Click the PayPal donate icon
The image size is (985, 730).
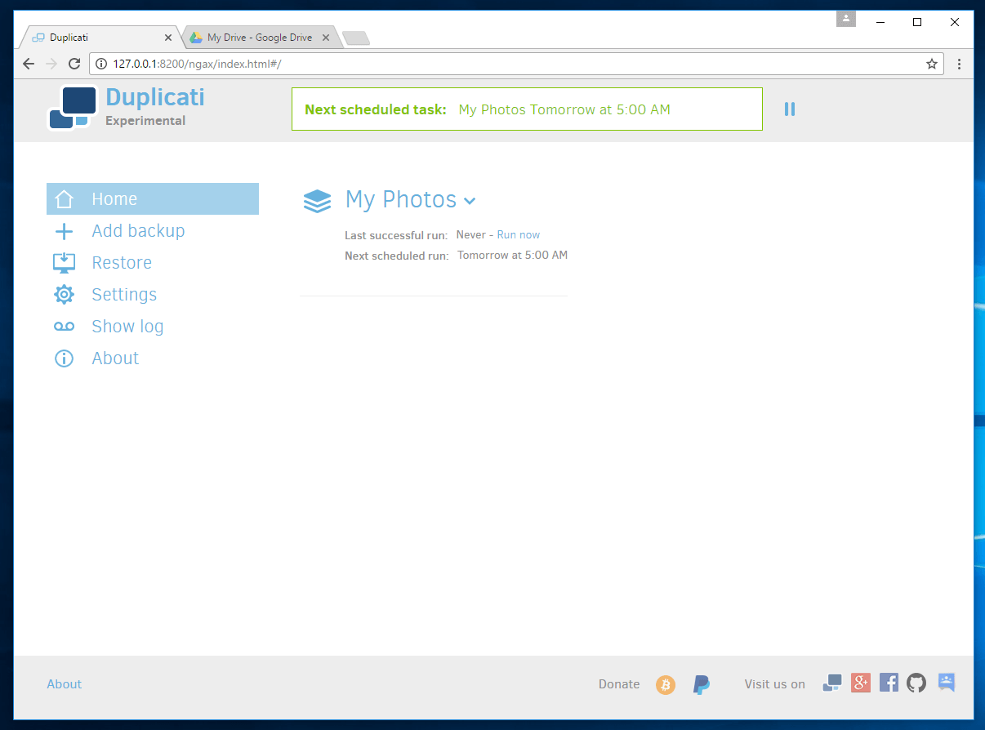point(701,685)
